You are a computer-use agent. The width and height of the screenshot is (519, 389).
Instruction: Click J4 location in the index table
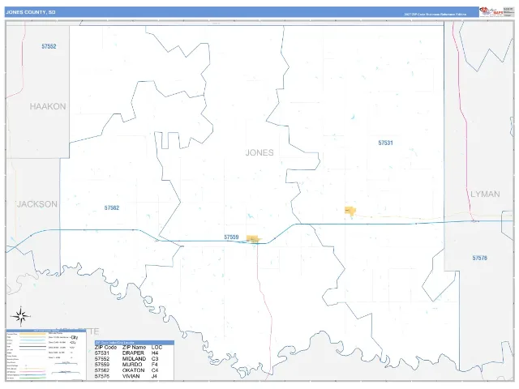tap(154, 376)
